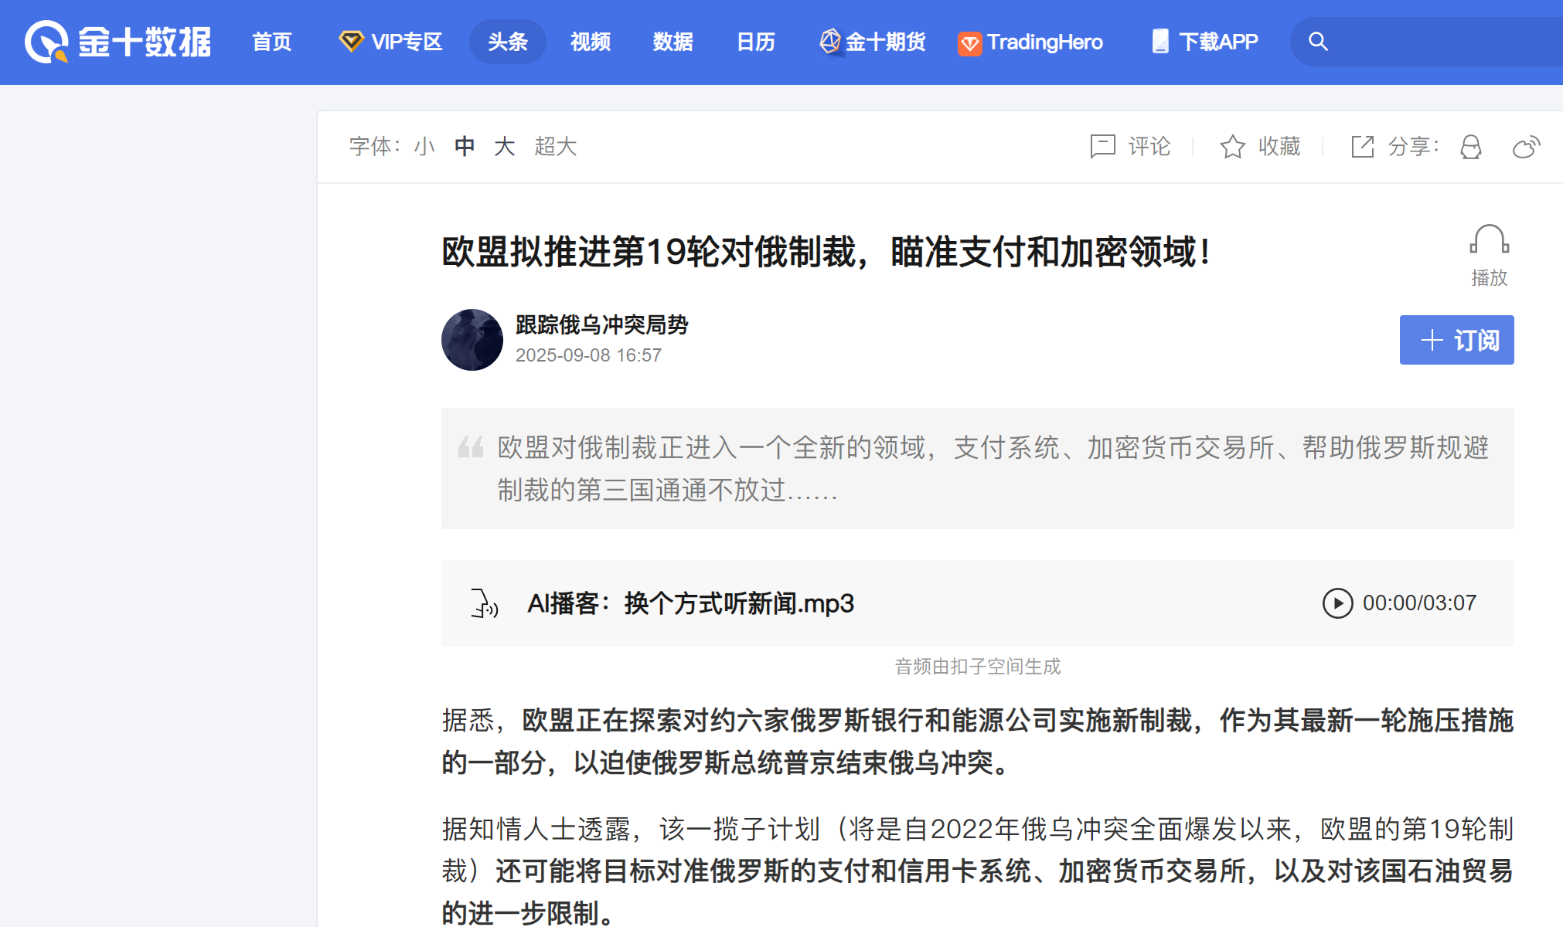
Task: Click the search magnifier icon
Action: click(x=1318, y=42)
